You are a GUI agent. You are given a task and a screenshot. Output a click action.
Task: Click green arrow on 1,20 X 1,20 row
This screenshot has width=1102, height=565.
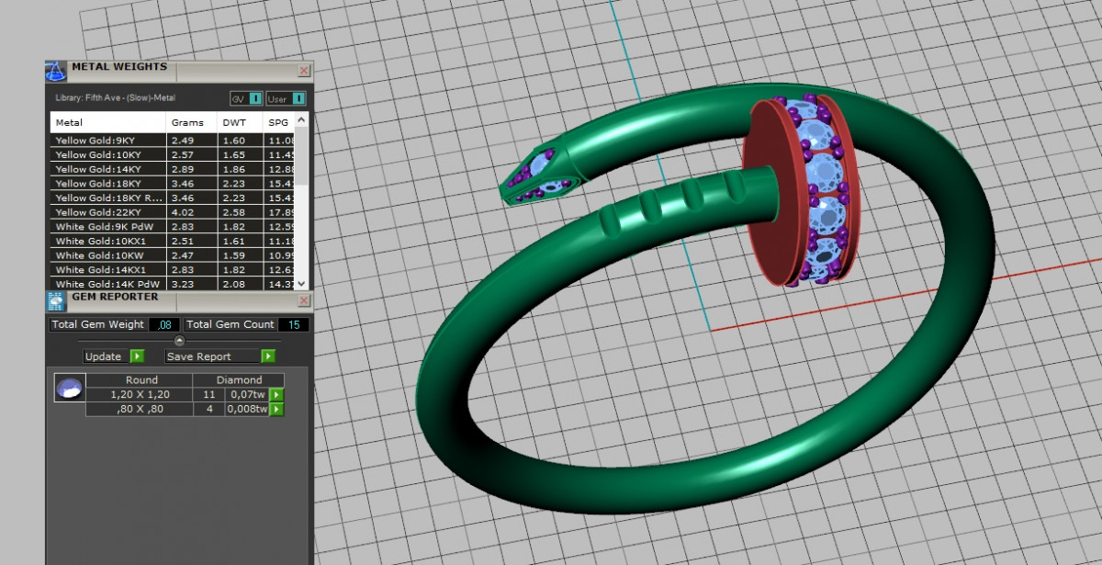click(x=276, y=395)
